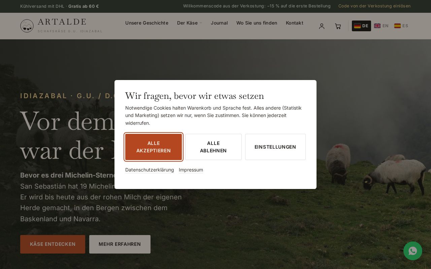This screenshot has width=431, height=269.
Task: Open the Impressum link
Action: click(x=191, y=170)
